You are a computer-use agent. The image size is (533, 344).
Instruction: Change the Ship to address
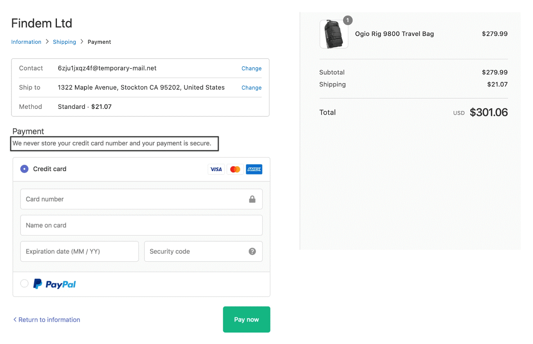point(251,88)
